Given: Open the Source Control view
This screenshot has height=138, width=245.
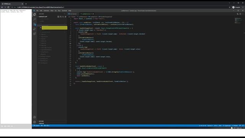Looking at the screenshot, I should click(34, 24).
